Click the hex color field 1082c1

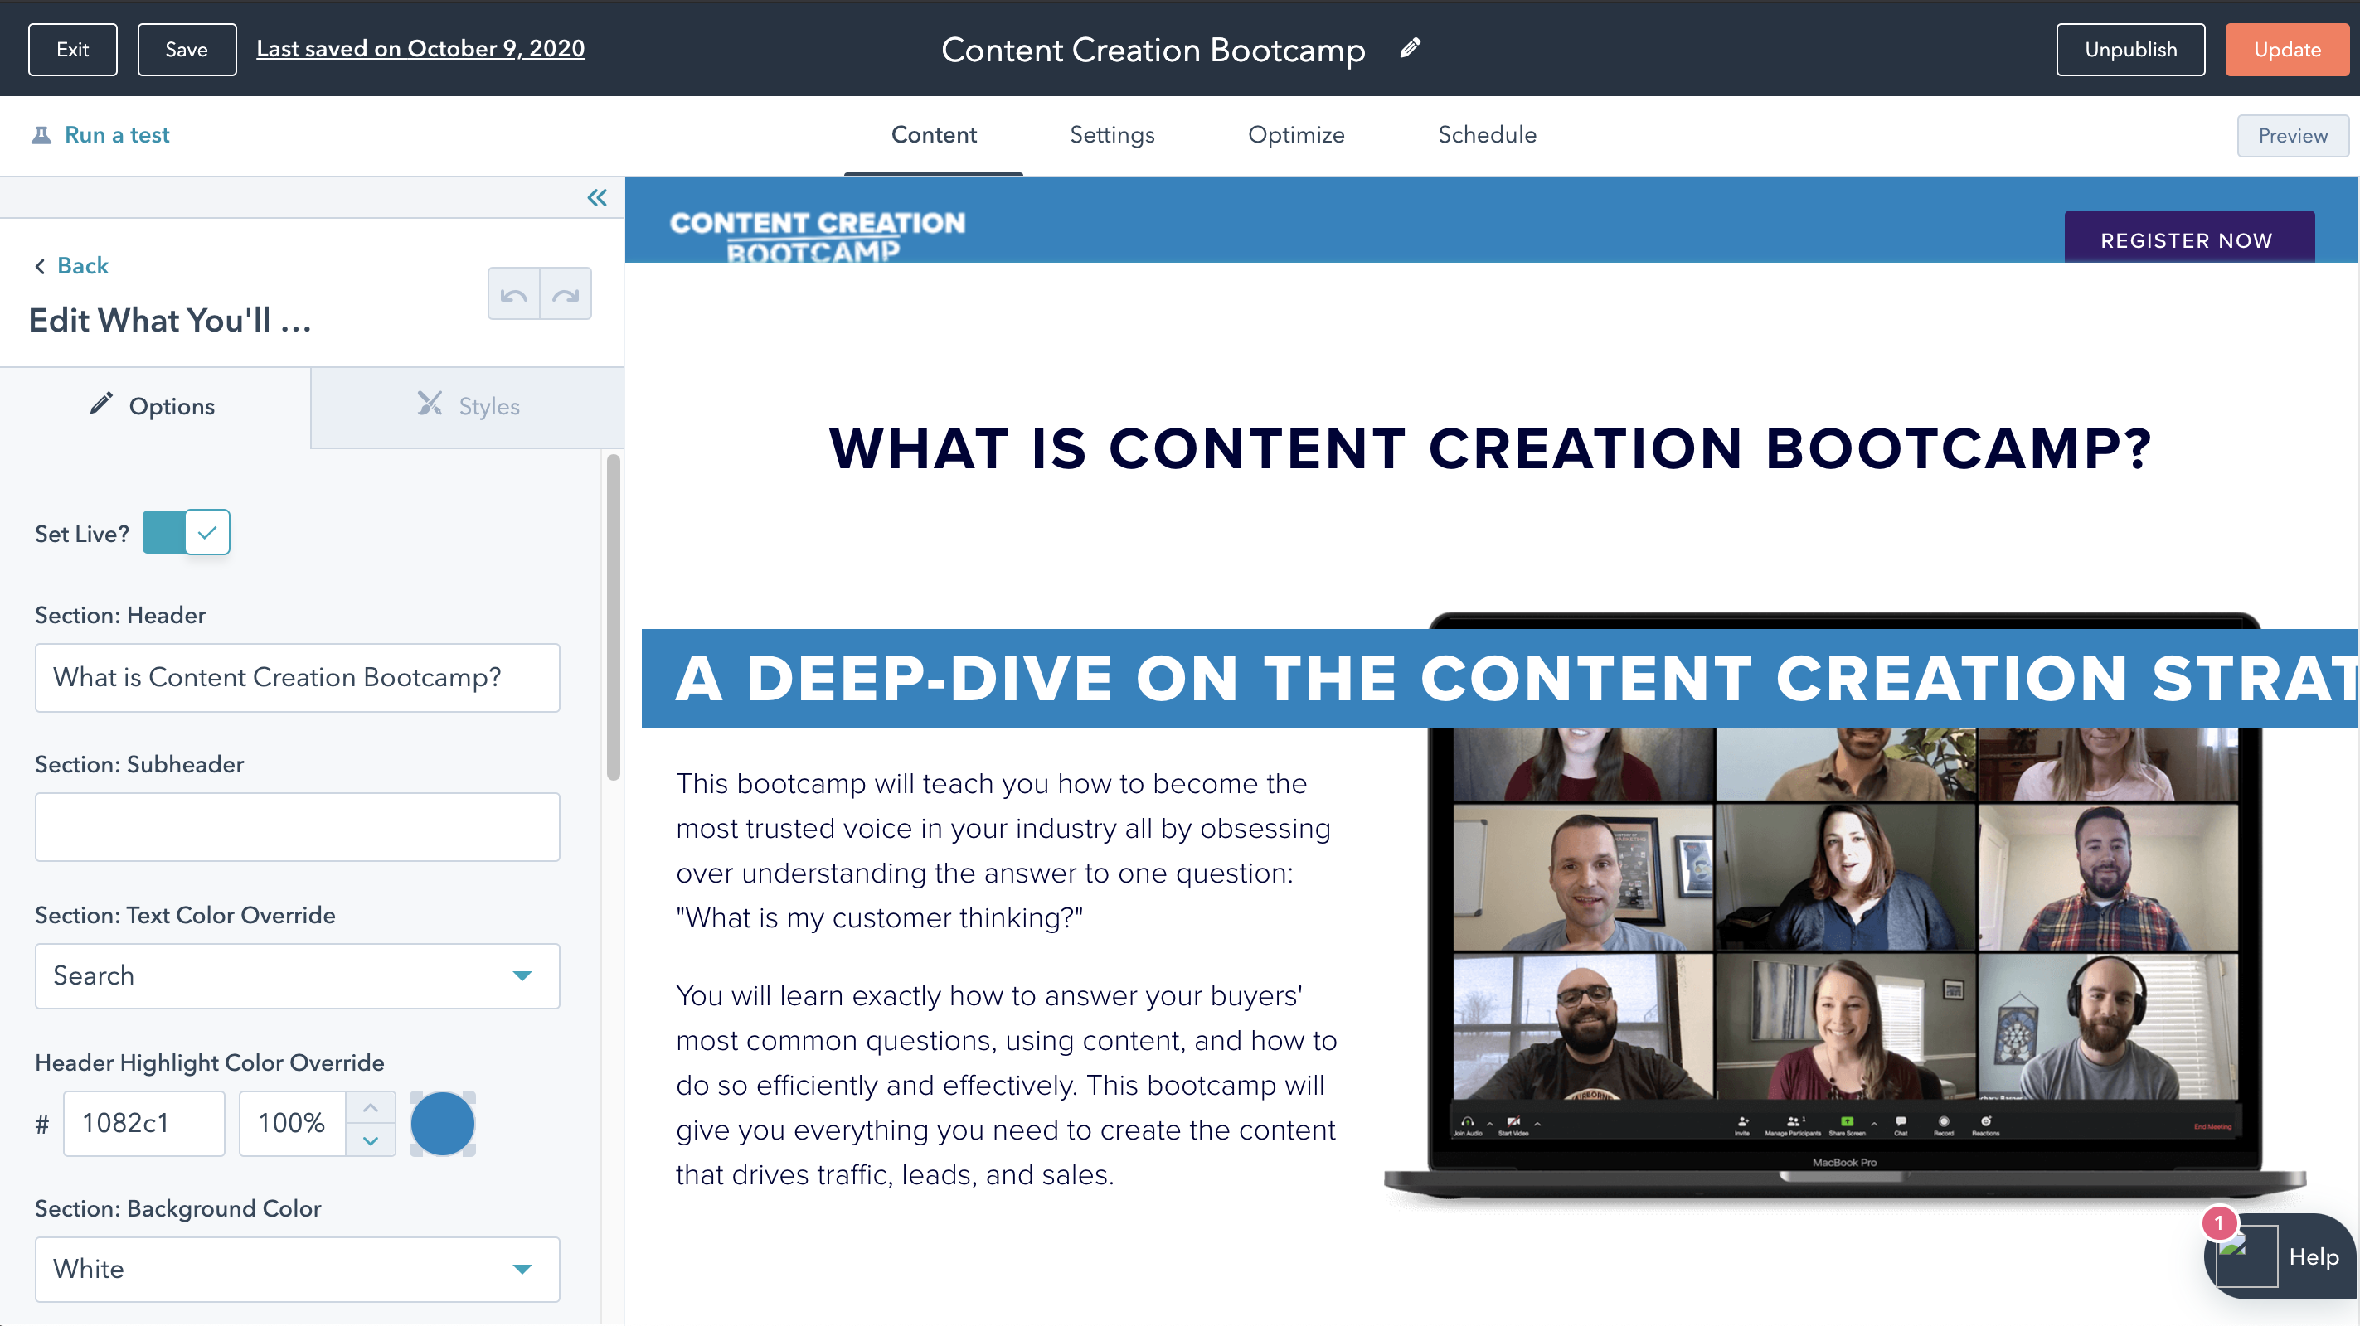(143, 1124)
